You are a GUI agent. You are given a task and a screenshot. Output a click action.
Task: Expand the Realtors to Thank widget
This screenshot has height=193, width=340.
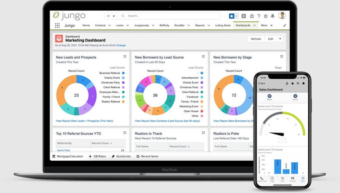pyautogui.click(x=203, y=133)
